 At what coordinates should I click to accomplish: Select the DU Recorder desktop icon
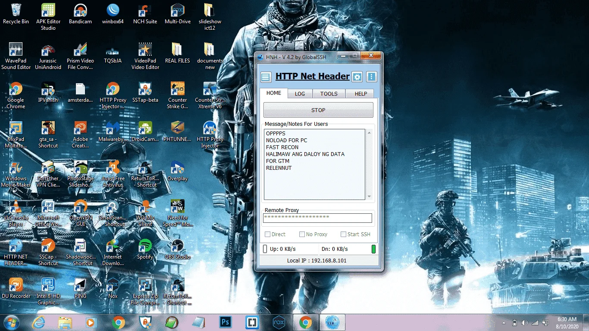(16, 289)
